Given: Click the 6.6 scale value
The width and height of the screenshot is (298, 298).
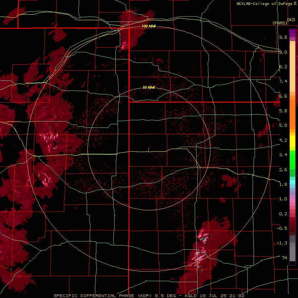Looking at the screenshot, I should coord(283,96).
